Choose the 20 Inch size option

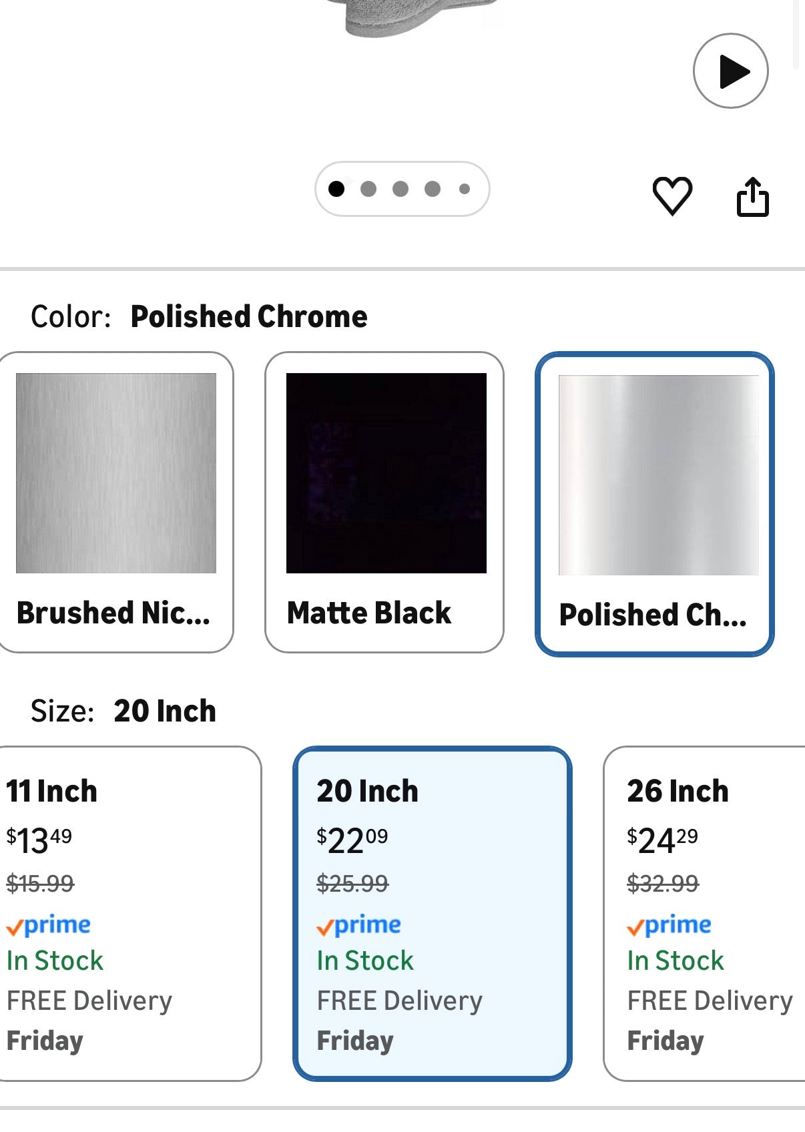click(x=432, y=912)
